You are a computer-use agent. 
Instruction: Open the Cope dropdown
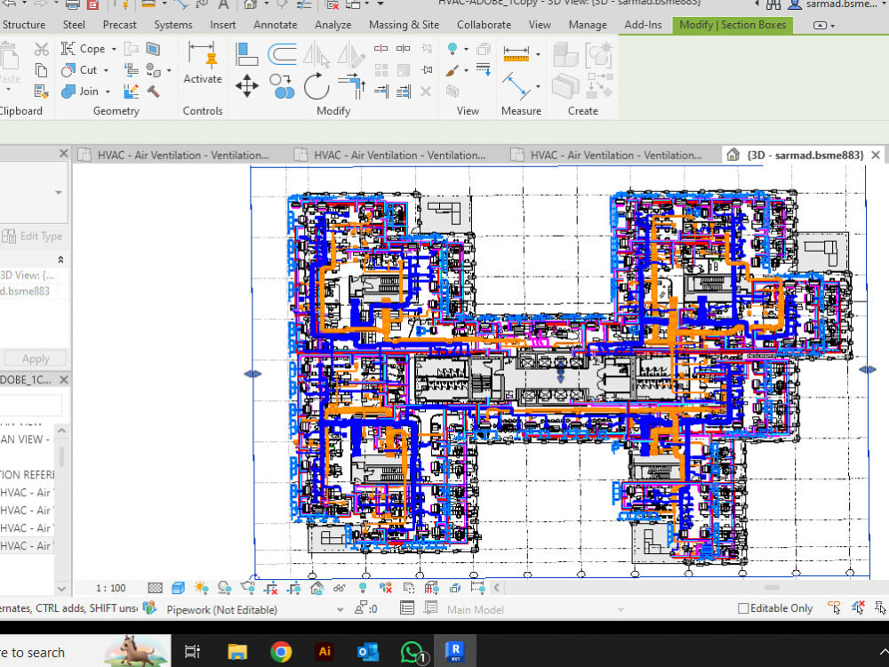coord(114,49)
